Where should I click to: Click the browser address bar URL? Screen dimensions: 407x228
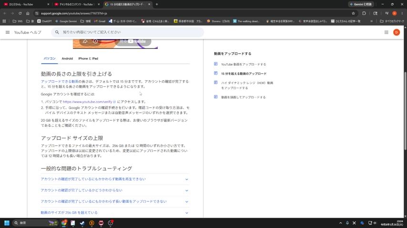pos(74,13)
